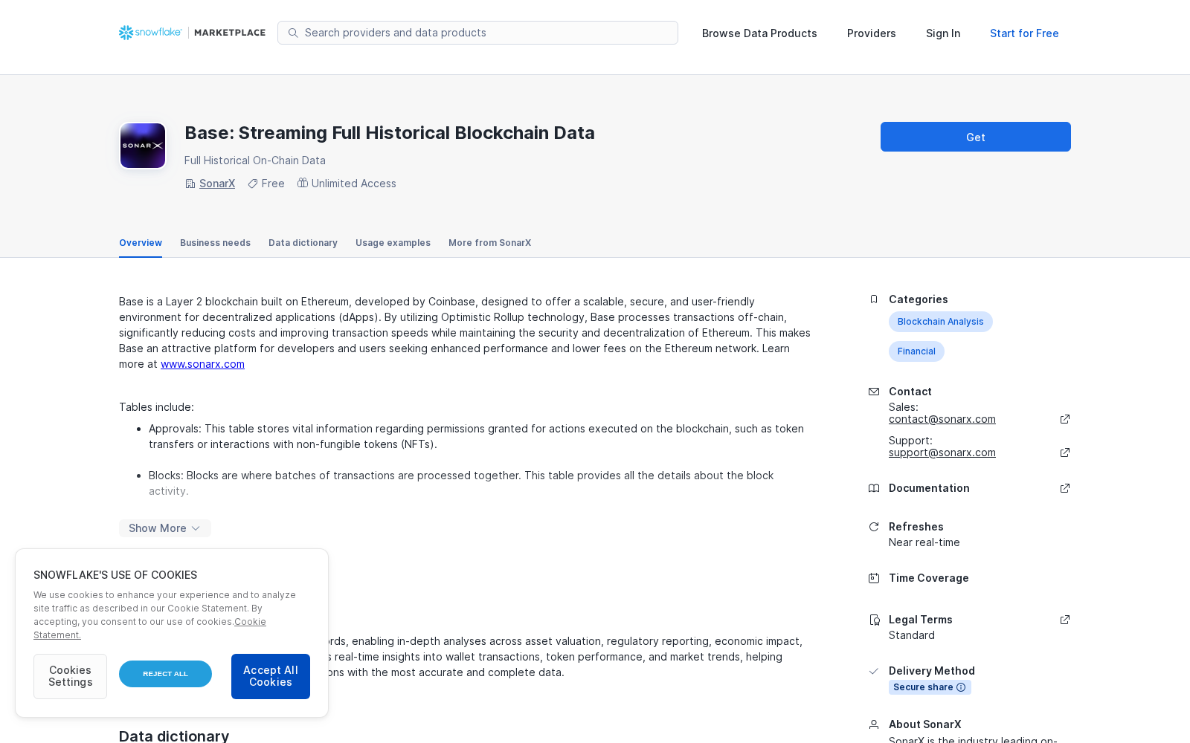Click the Delivery Method checkmark icon

(874, 671)
